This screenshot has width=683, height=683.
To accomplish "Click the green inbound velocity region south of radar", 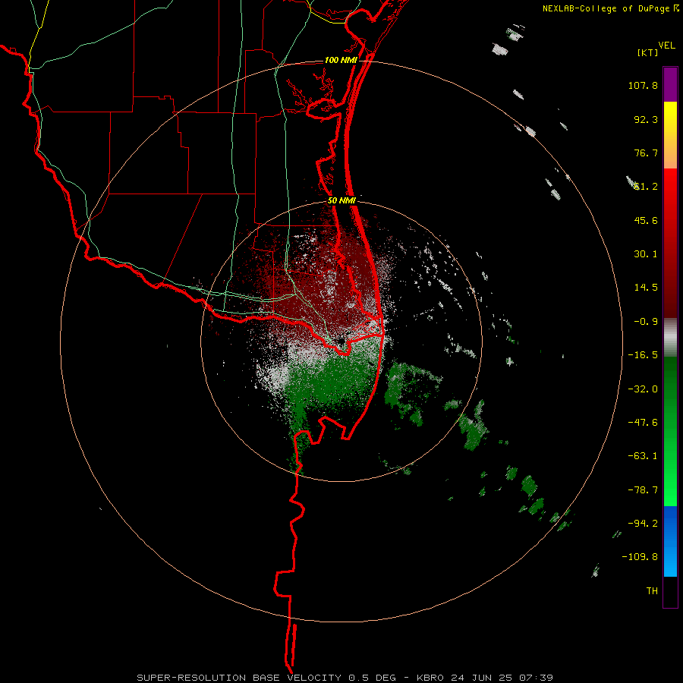I will (x=331, y=383).
